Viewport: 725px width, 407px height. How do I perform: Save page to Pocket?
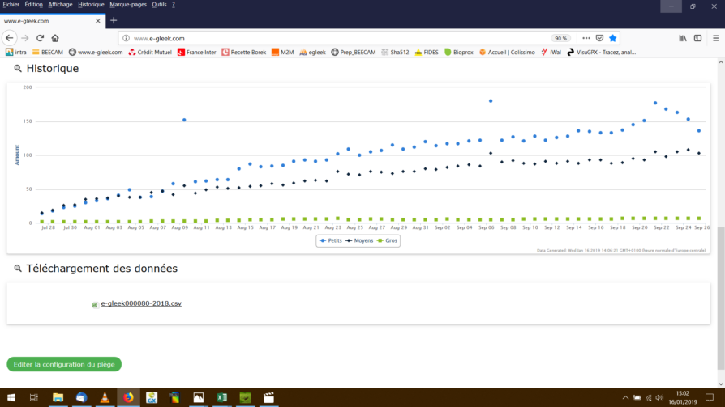click(599, 38)
